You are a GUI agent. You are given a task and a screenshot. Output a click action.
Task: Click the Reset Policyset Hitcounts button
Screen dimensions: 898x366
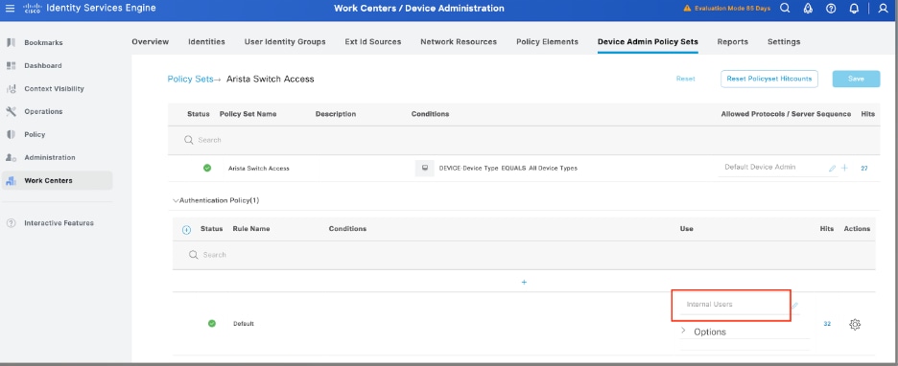coord(769,79)
